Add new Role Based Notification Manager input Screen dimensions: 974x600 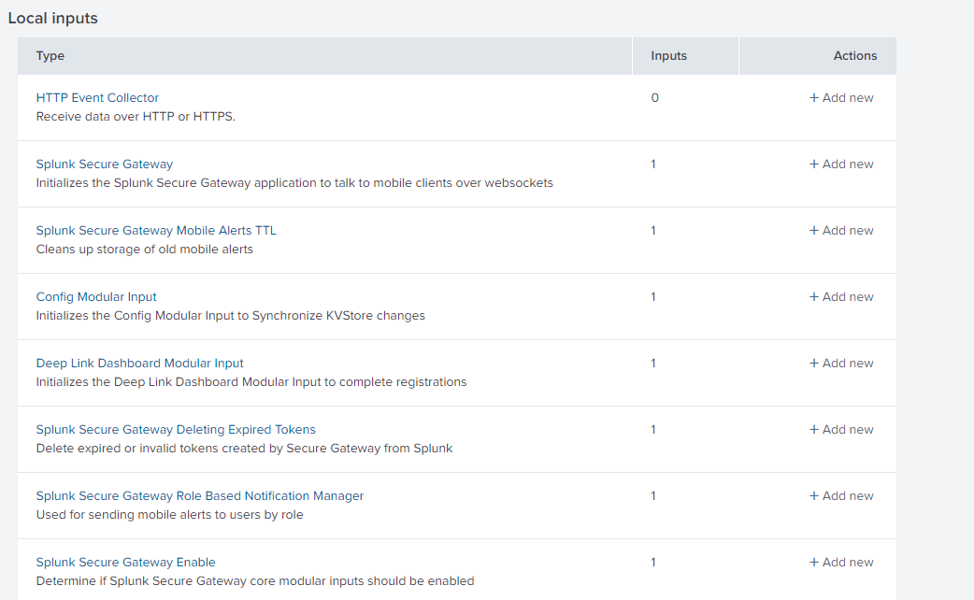(841, 495)
